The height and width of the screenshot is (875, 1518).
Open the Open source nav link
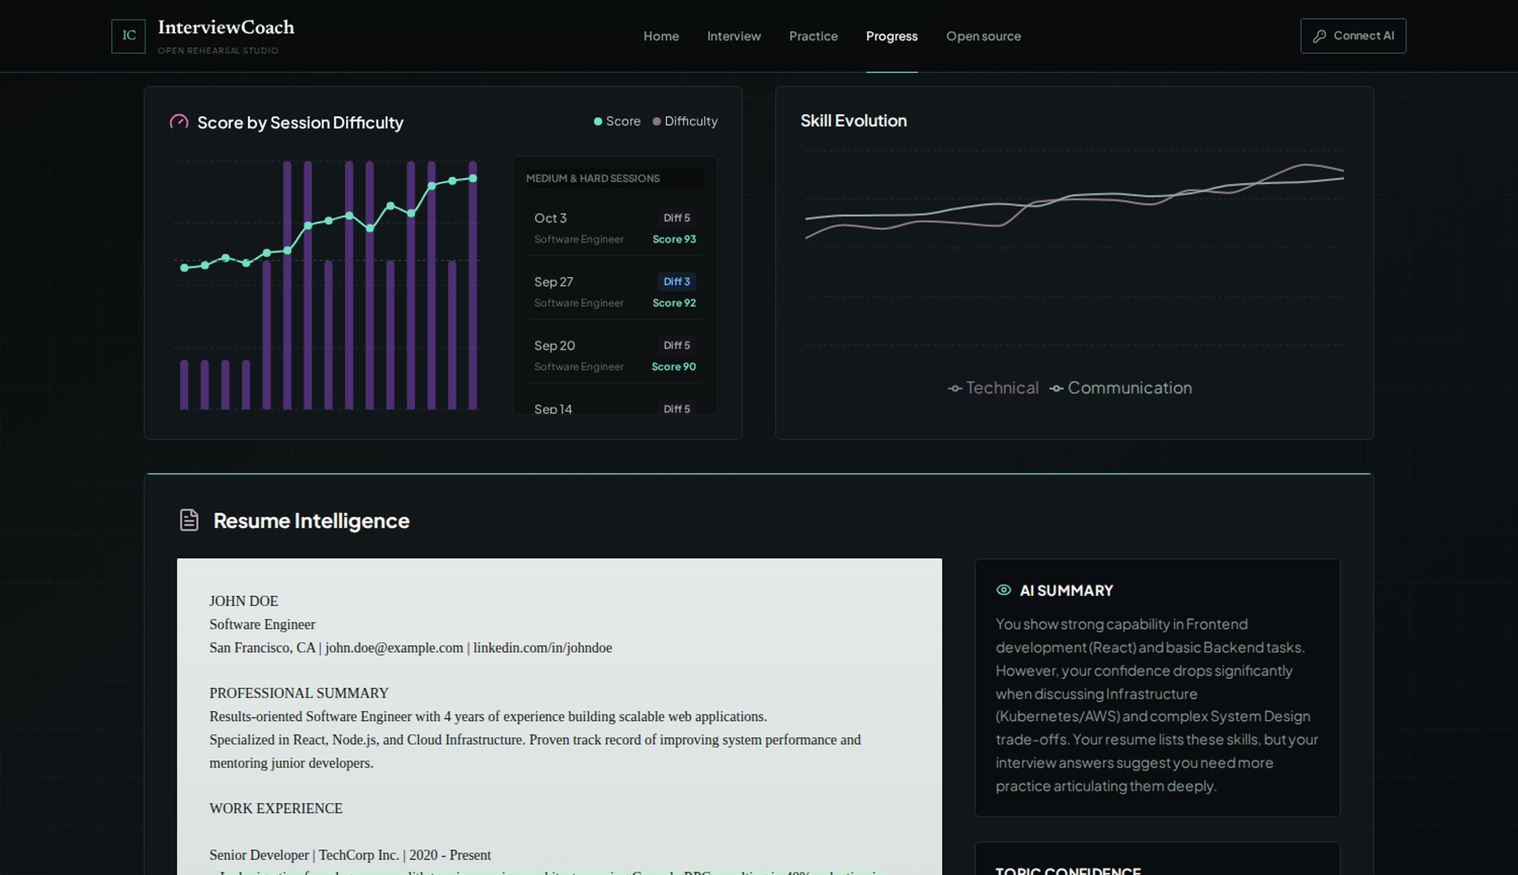coord(984,36)
